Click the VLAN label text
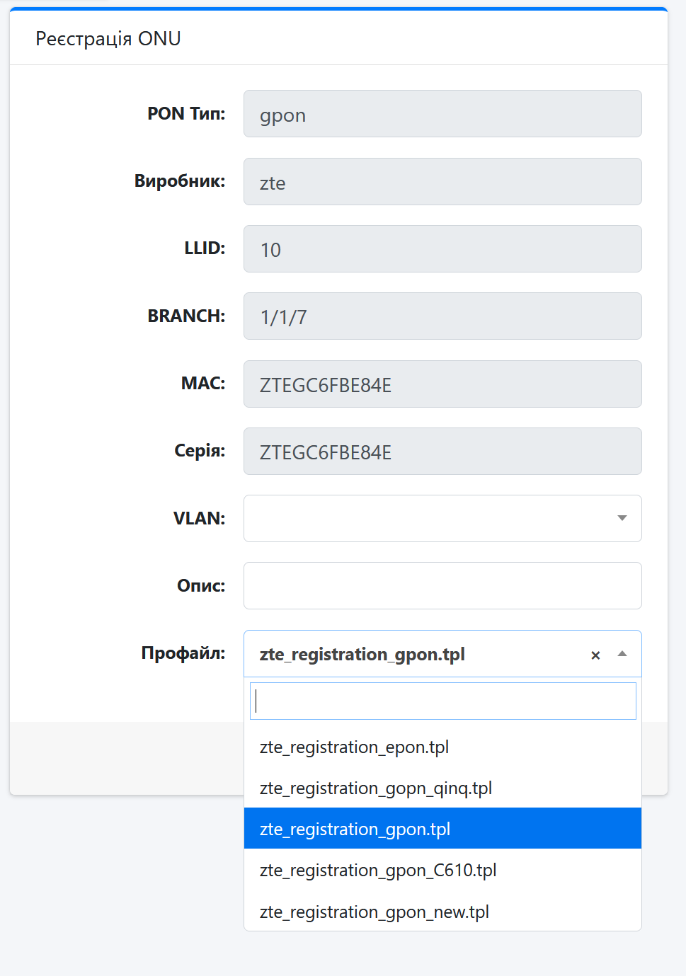The height and width of the screenshot is (976, 686). tap(199, 519)
